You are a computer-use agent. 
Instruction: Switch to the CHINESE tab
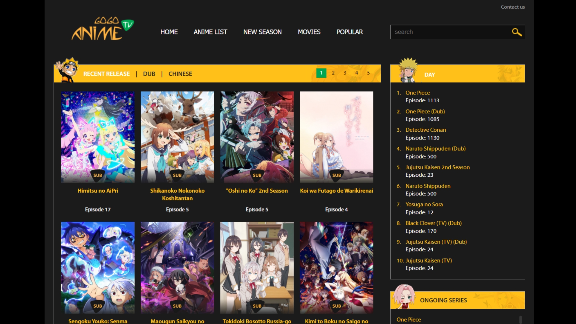click(x=180, y=74)
